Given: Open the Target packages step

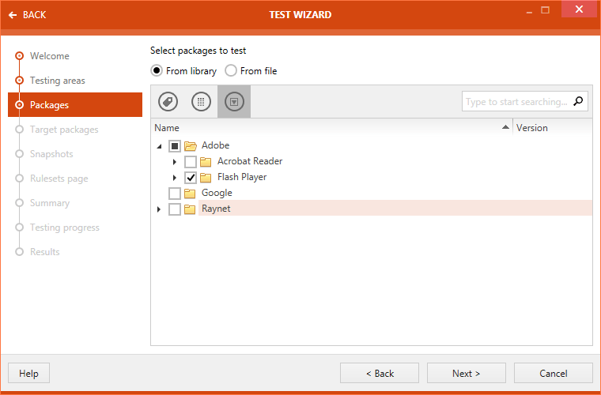Looking at the screenshot, I should (x=64, y=130).
